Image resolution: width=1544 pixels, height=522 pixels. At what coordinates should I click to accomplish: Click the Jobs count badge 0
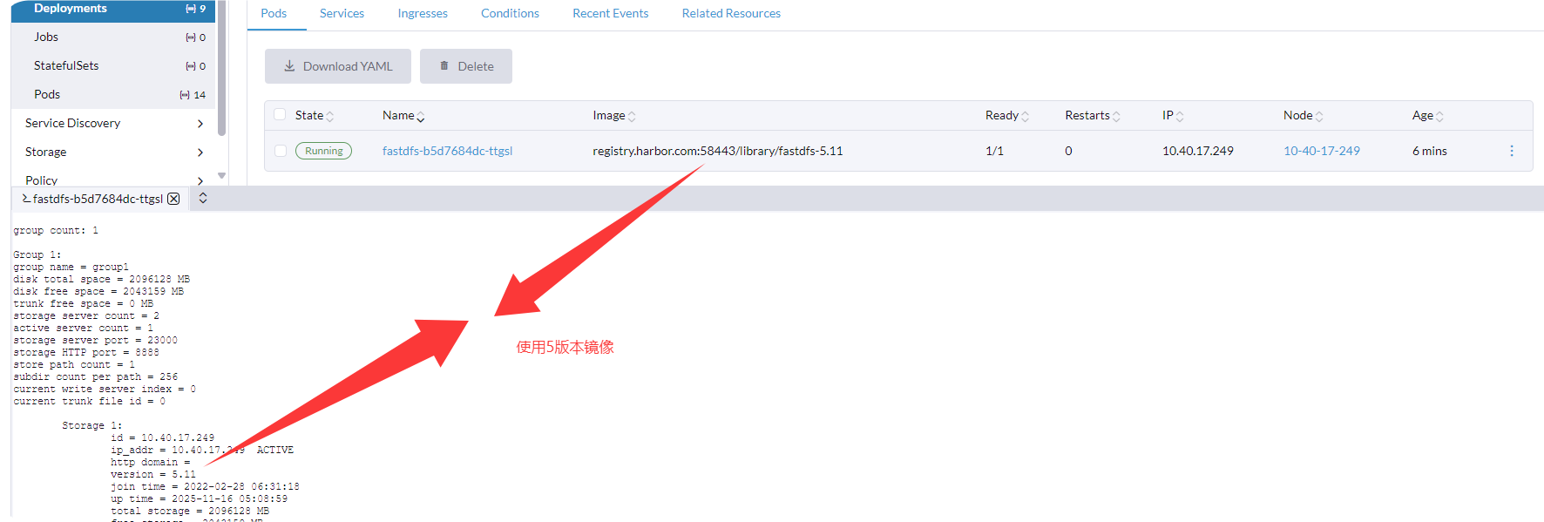click(x=196, y=37)
